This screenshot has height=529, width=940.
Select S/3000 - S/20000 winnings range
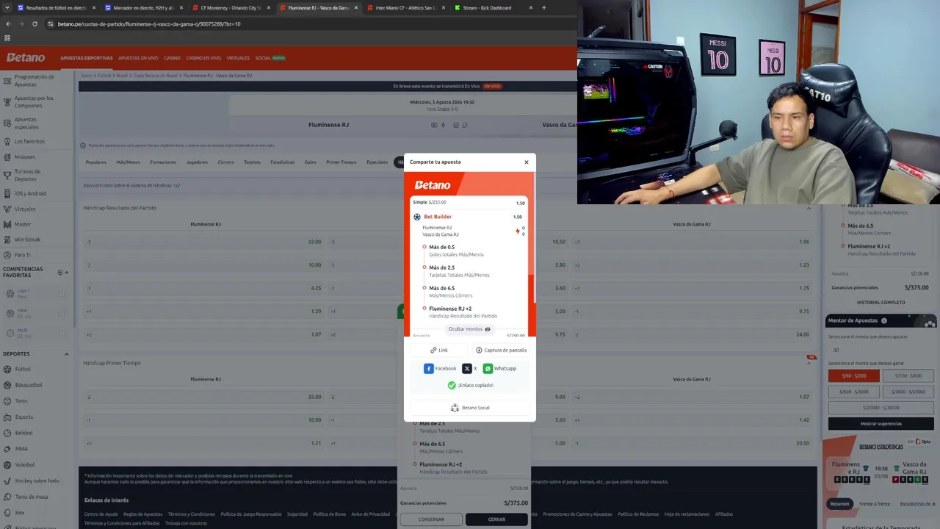[908, 392]
